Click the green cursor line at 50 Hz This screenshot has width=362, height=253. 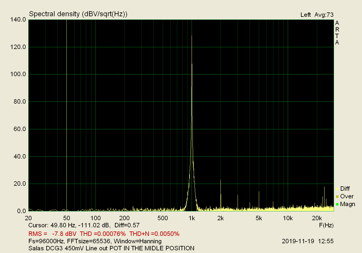pyautogui.click(x=67, y=115)
